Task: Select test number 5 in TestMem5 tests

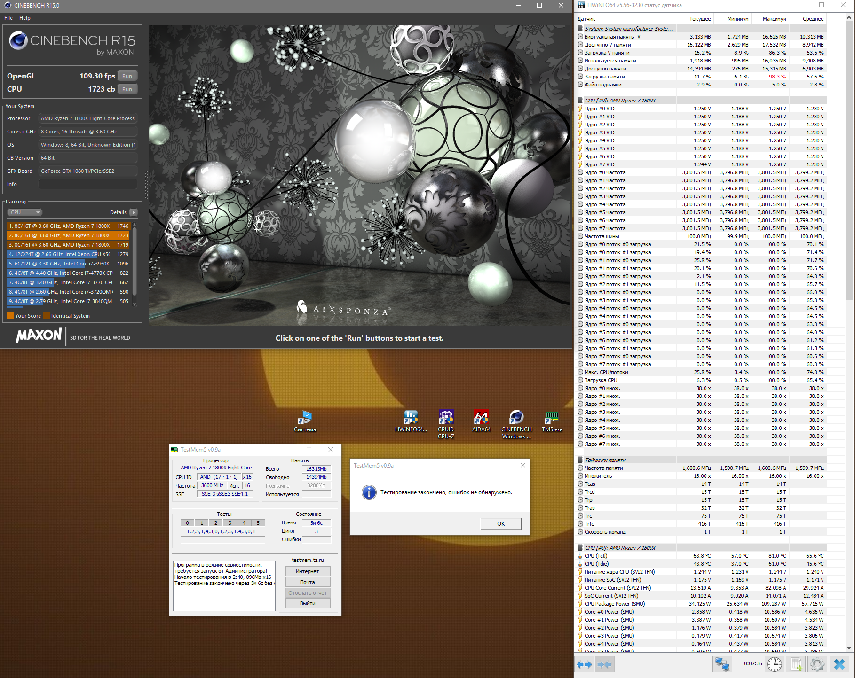Action: pyautogui.click(x=258, y=523)
